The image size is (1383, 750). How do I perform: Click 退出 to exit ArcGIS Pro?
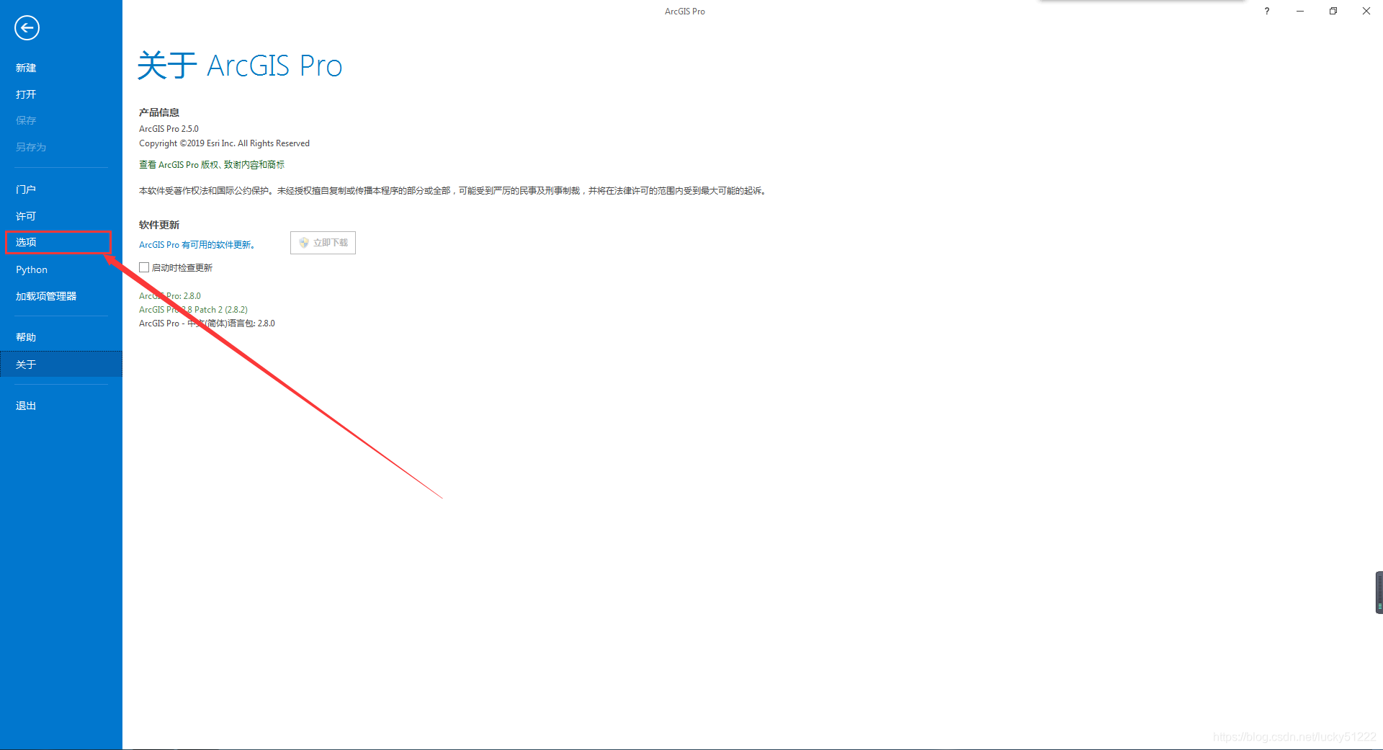point(26,406)
